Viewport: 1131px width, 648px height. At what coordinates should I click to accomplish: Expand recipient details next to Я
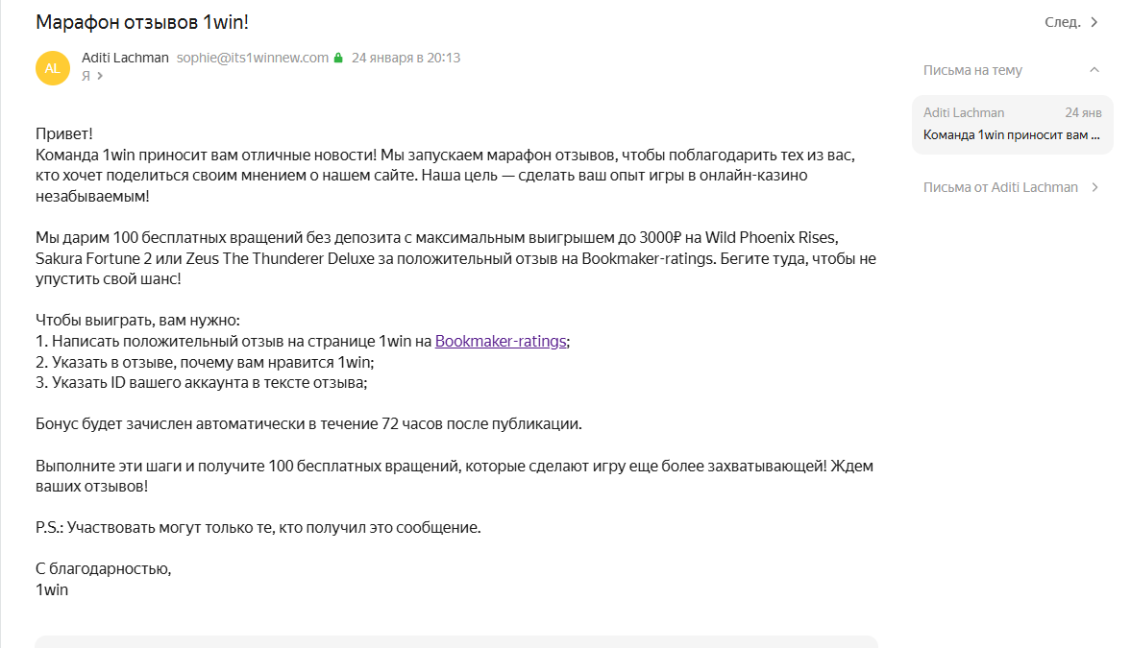(100, 76)
